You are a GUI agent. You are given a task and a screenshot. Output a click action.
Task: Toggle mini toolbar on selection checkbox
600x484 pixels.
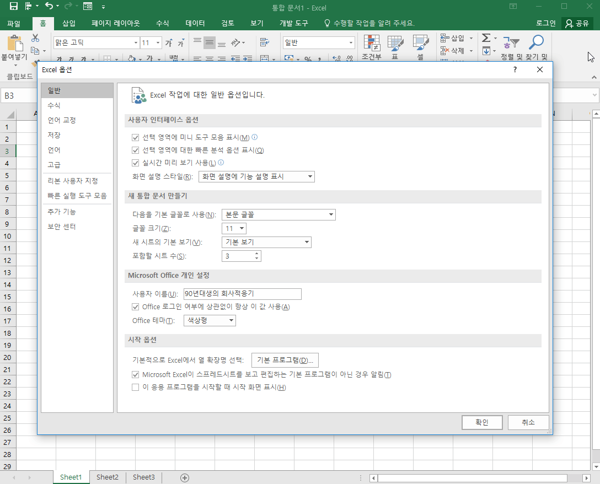(x=136, y=137)
